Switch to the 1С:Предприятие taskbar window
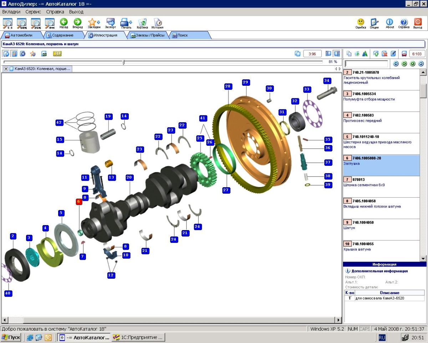Image resolution: width=428 pixels, height=343 pixels. tap(138, 337)
